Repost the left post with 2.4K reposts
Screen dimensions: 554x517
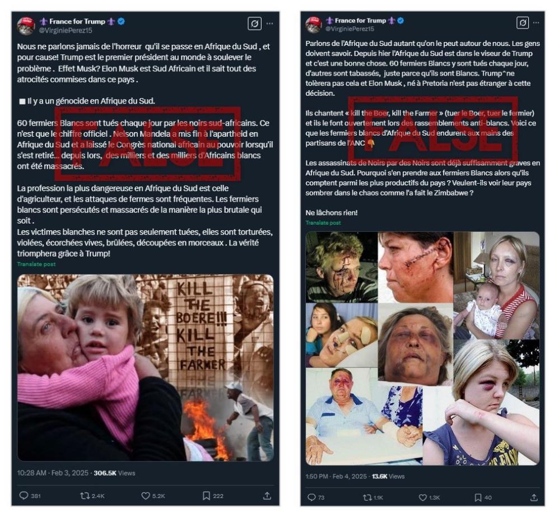coord(92,496)
